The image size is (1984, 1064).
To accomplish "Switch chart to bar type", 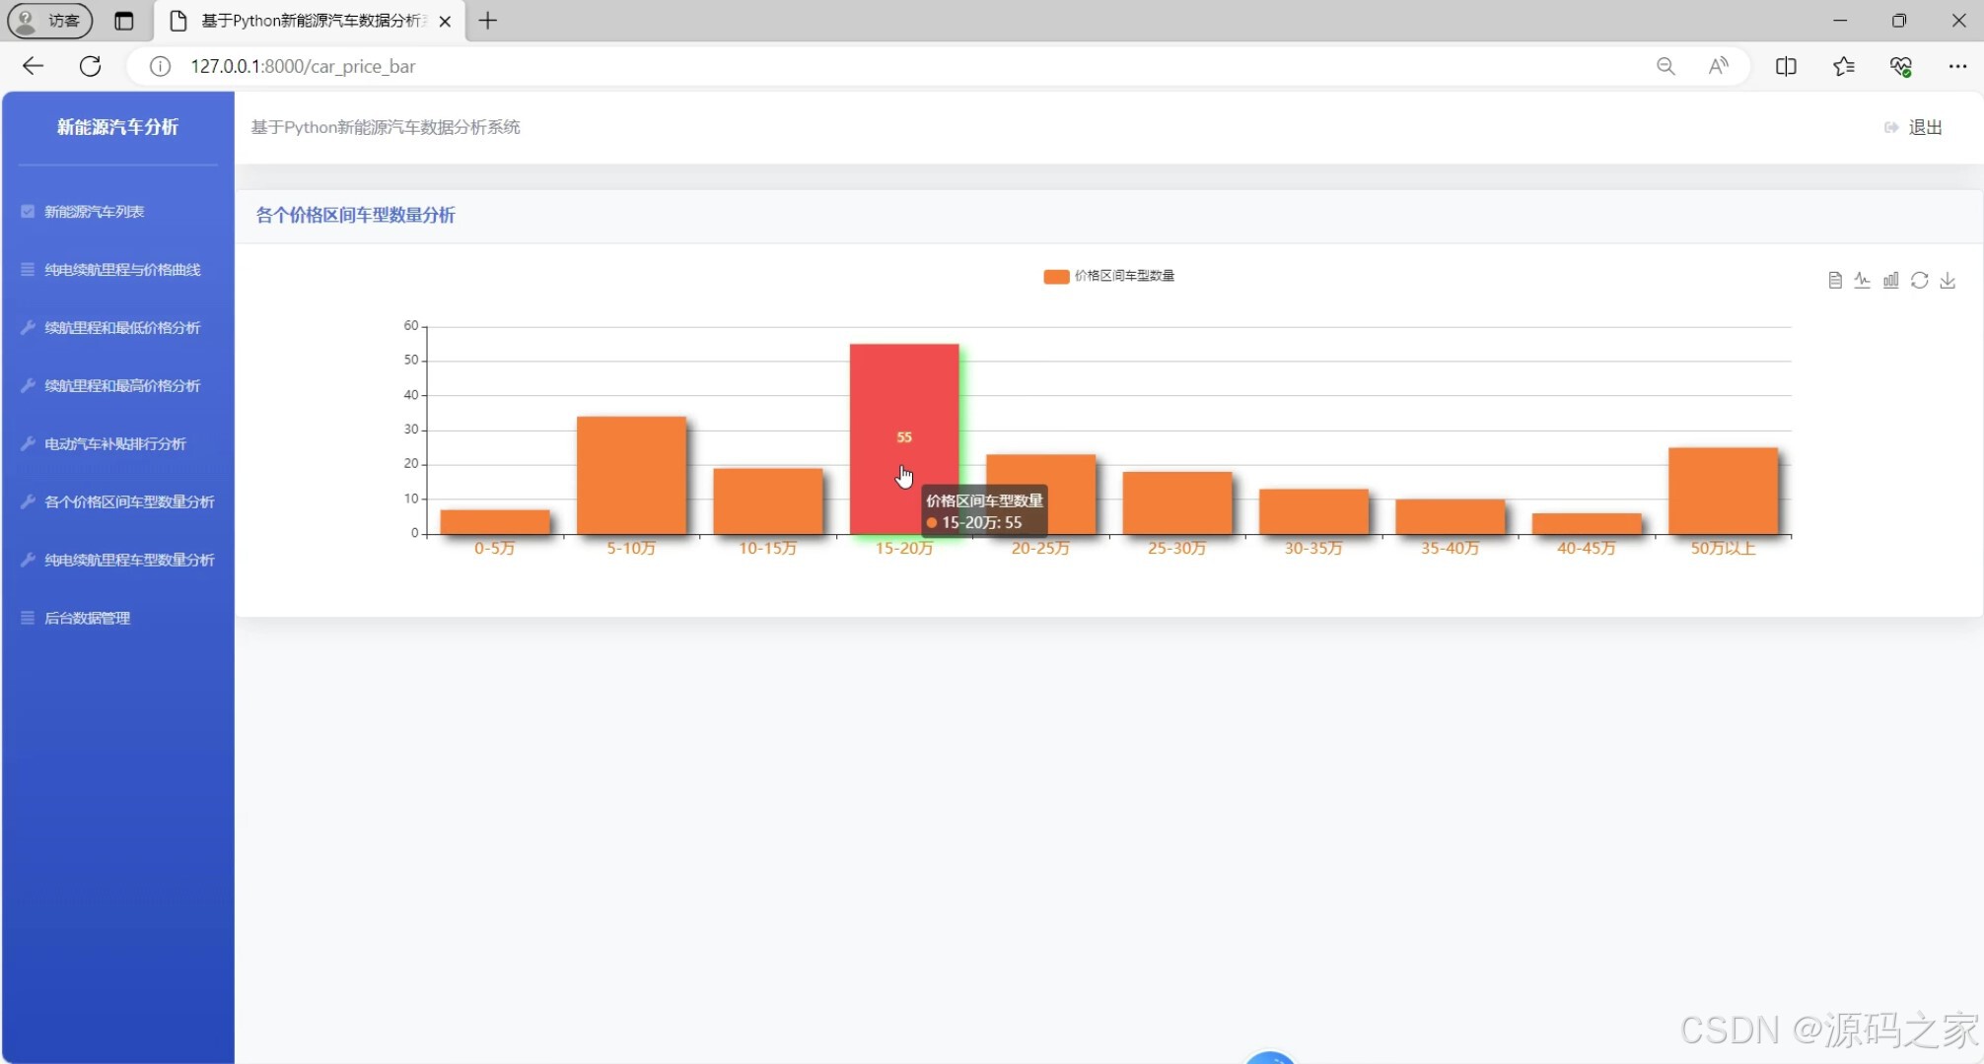I will pos(1890,281).
